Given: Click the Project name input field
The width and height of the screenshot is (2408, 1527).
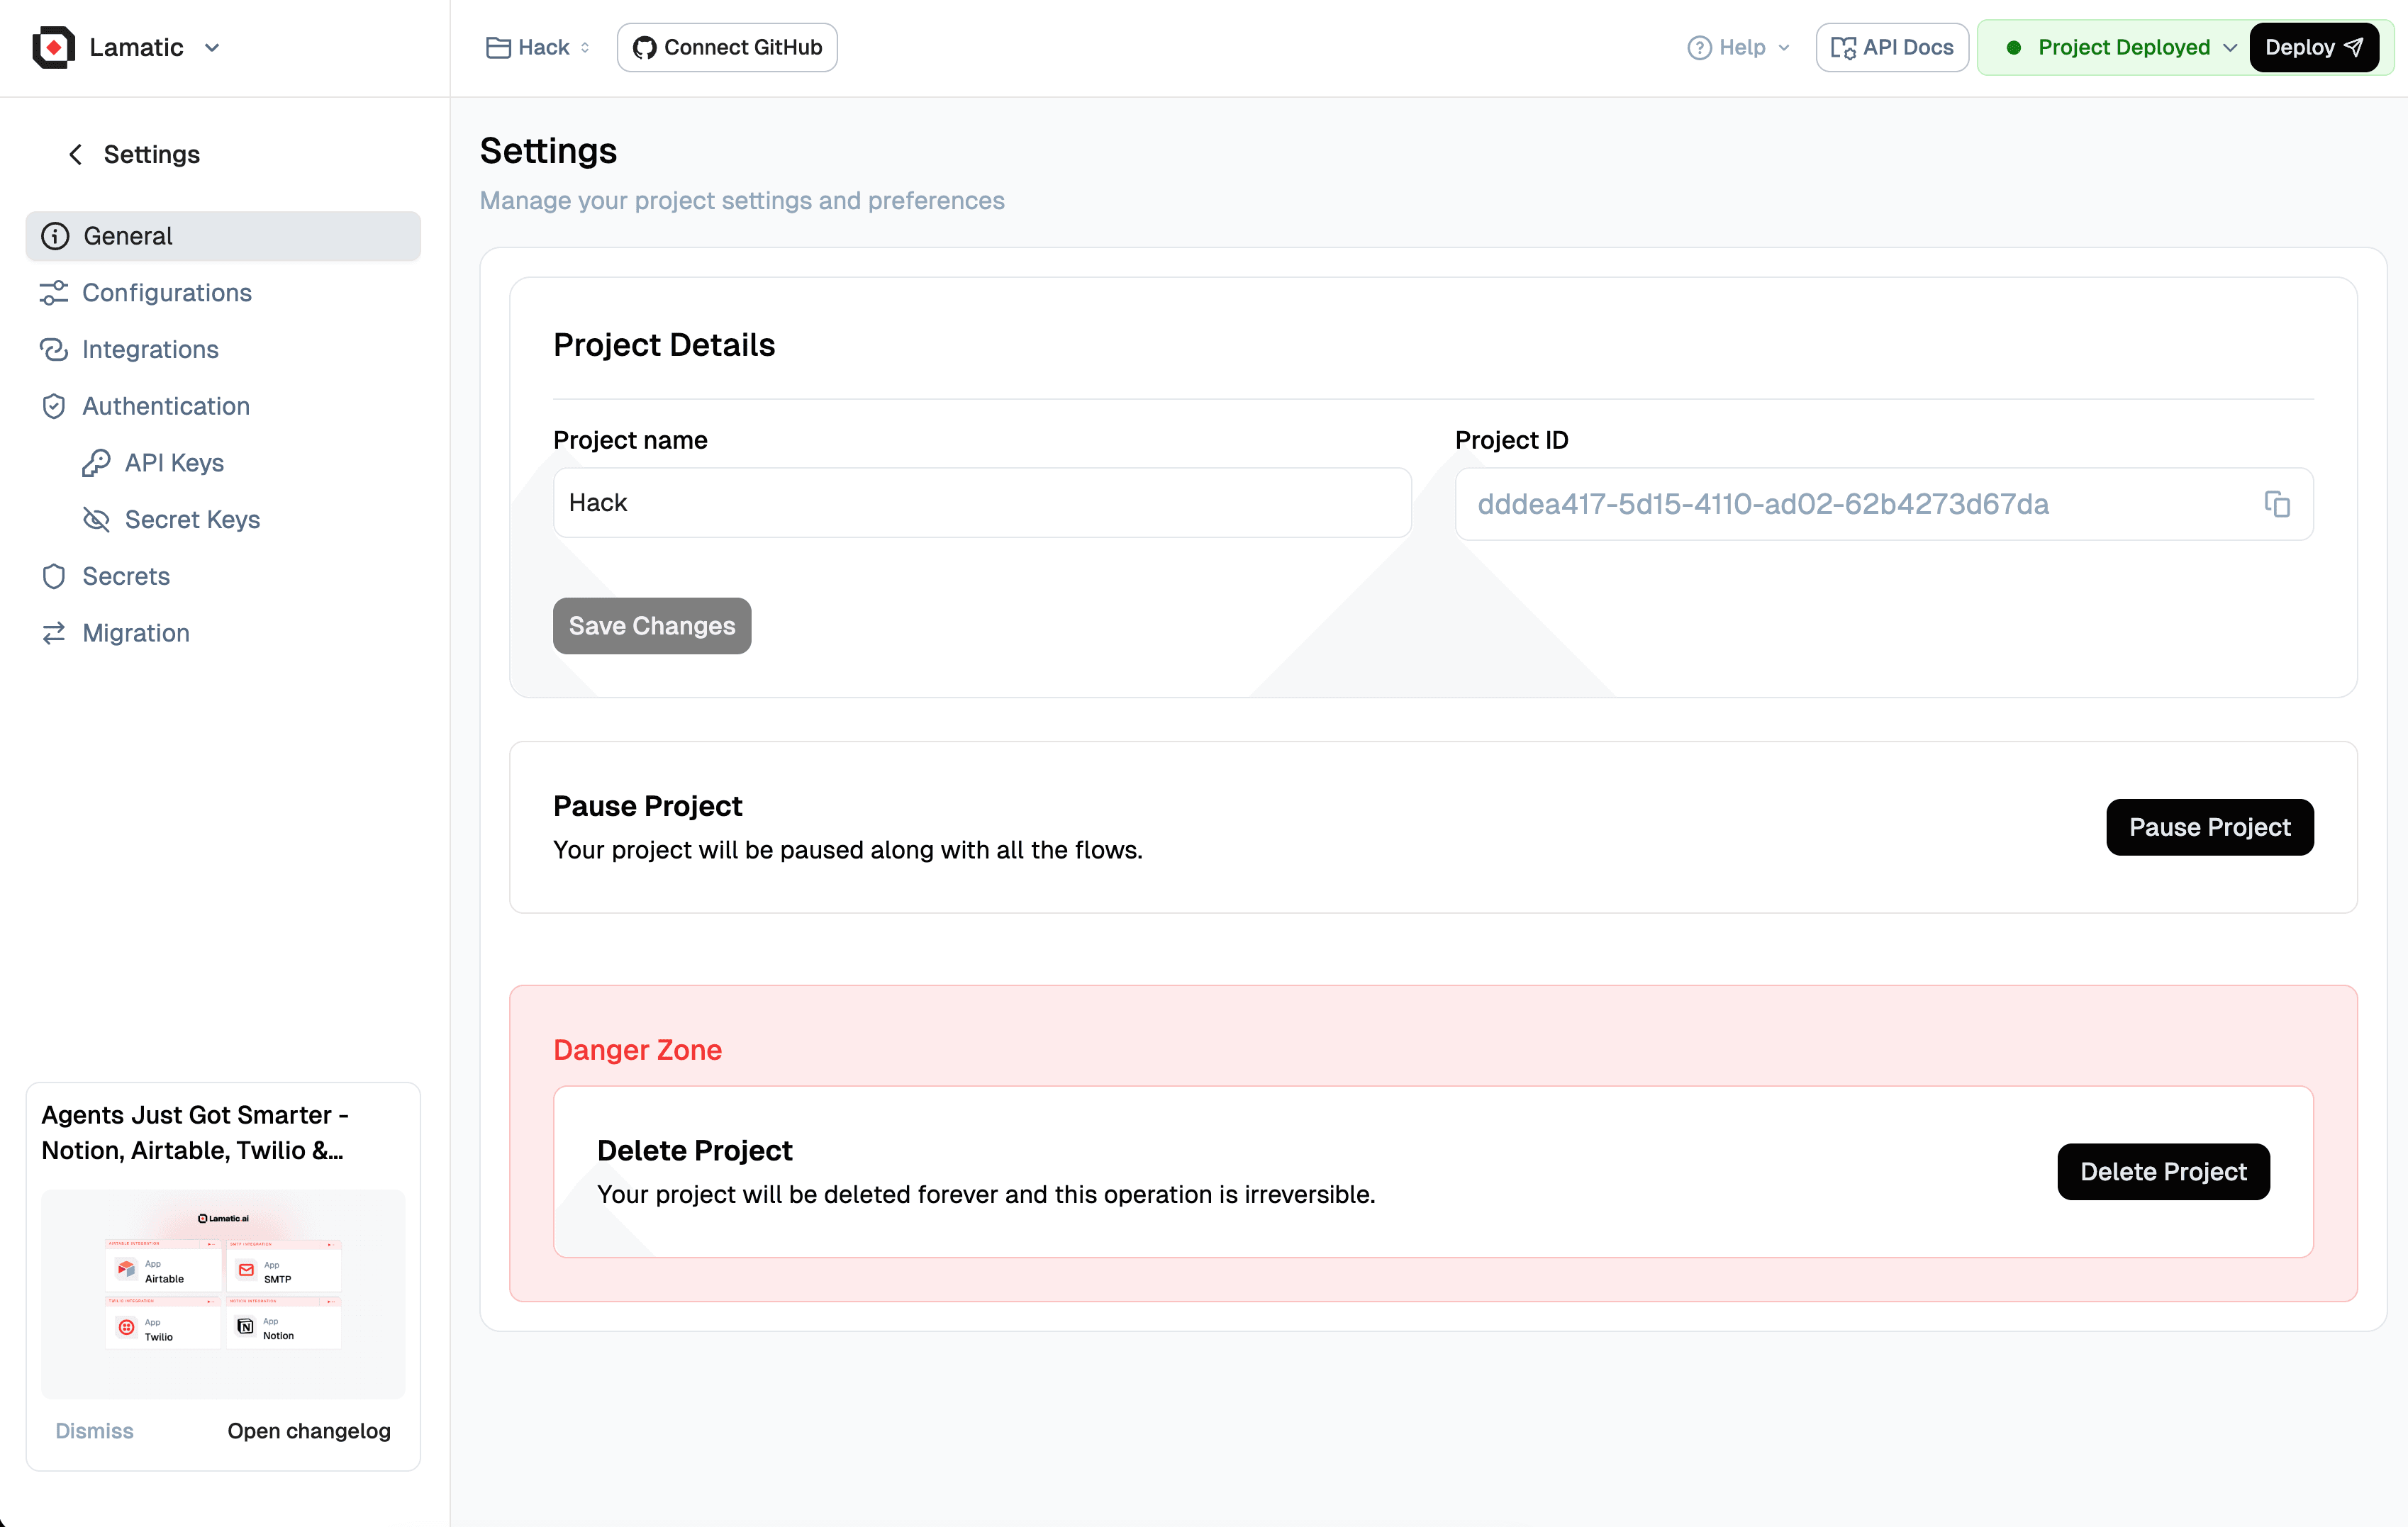Looking at the screenshot, I should [x=981, y=503].
